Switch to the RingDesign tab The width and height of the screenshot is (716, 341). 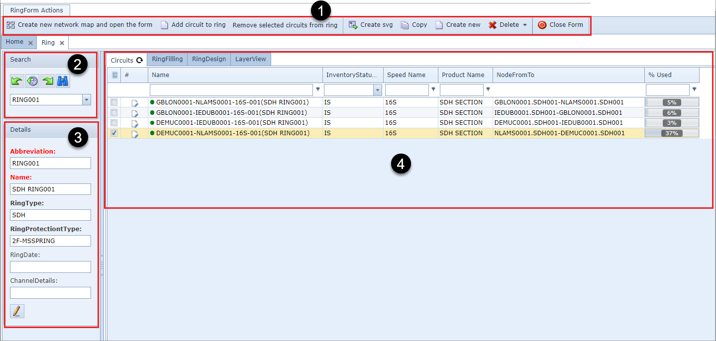coord(209,59)
